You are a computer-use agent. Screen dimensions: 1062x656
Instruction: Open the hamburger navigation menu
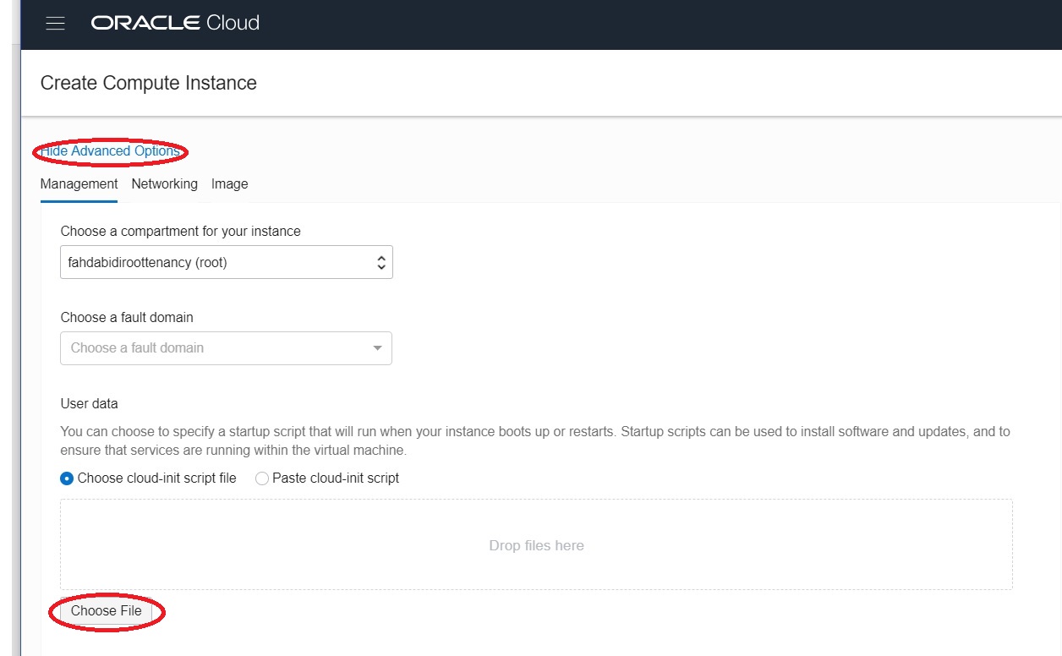(x=56, y=24)
